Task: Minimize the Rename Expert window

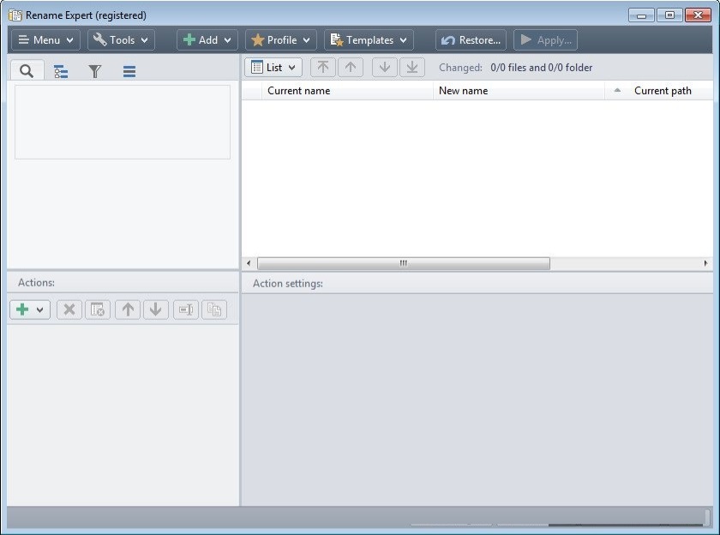Action: pyautogui.click(x=641, y=15)
